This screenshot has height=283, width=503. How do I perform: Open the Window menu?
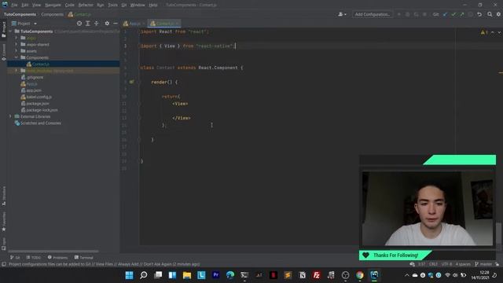138,5
